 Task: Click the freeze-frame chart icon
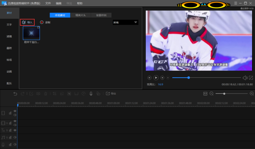pyautogui.click(x=76, y=93)
